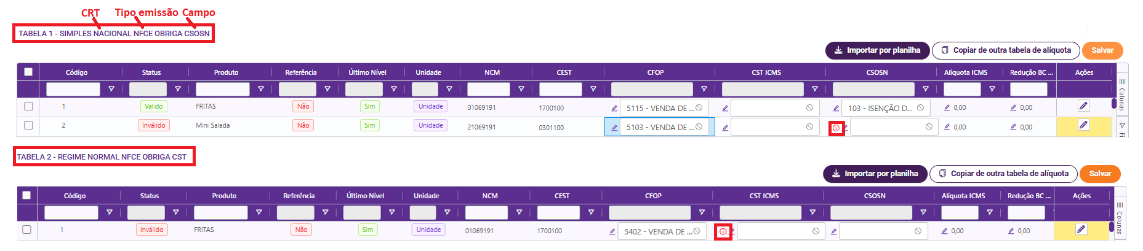This screenshot has height=251, width=1143.
Task: Click pencil icon beside CFOP 5402 field
Action: 612,231
